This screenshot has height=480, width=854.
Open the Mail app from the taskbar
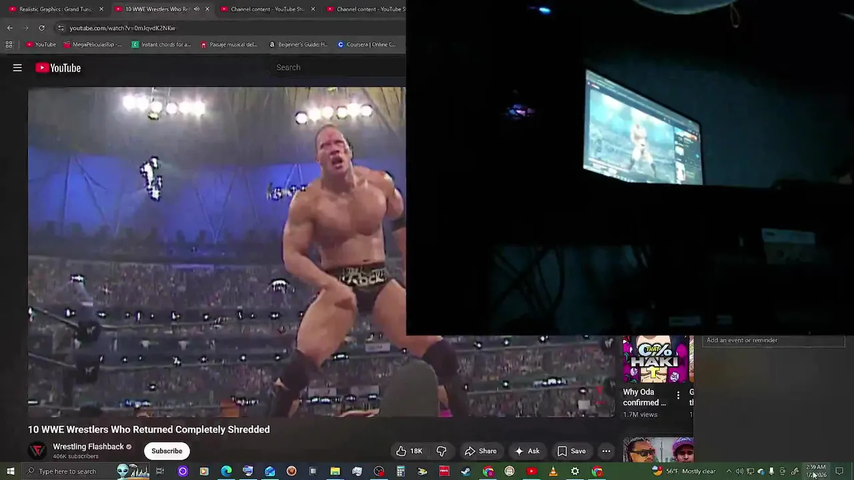pos(270,471)
